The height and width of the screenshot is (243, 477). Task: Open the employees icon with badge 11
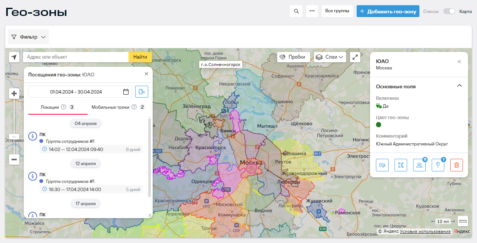tap(419, 165)
